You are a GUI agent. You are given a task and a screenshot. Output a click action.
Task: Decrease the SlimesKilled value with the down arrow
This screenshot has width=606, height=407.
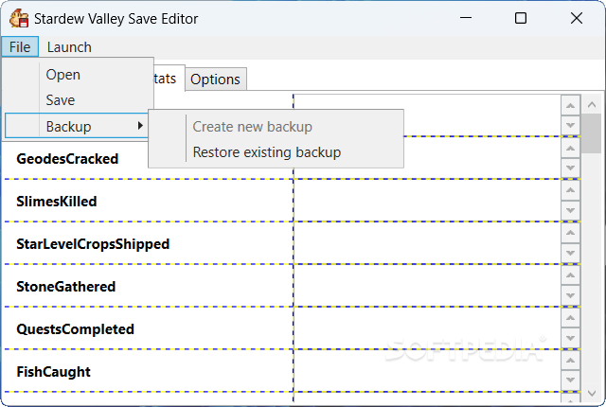coord(570,210)
